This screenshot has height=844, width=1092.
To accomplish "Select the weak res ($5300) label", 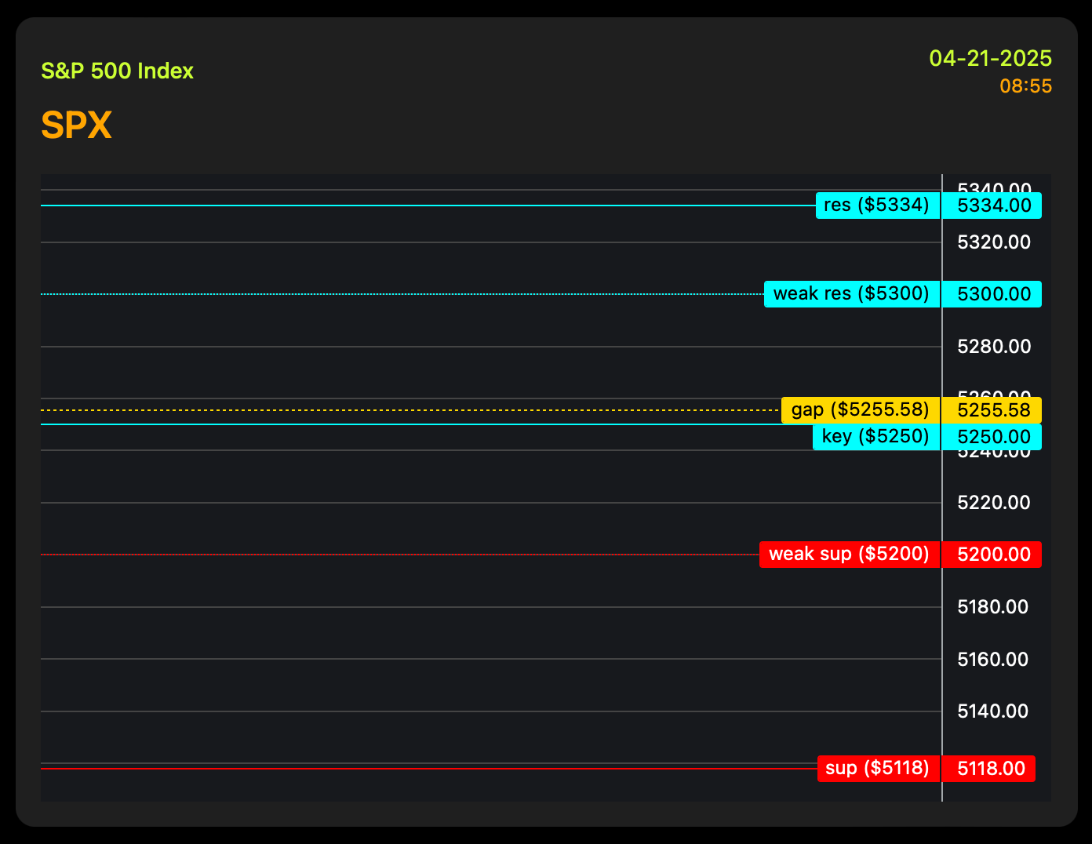I will point(851,294).
